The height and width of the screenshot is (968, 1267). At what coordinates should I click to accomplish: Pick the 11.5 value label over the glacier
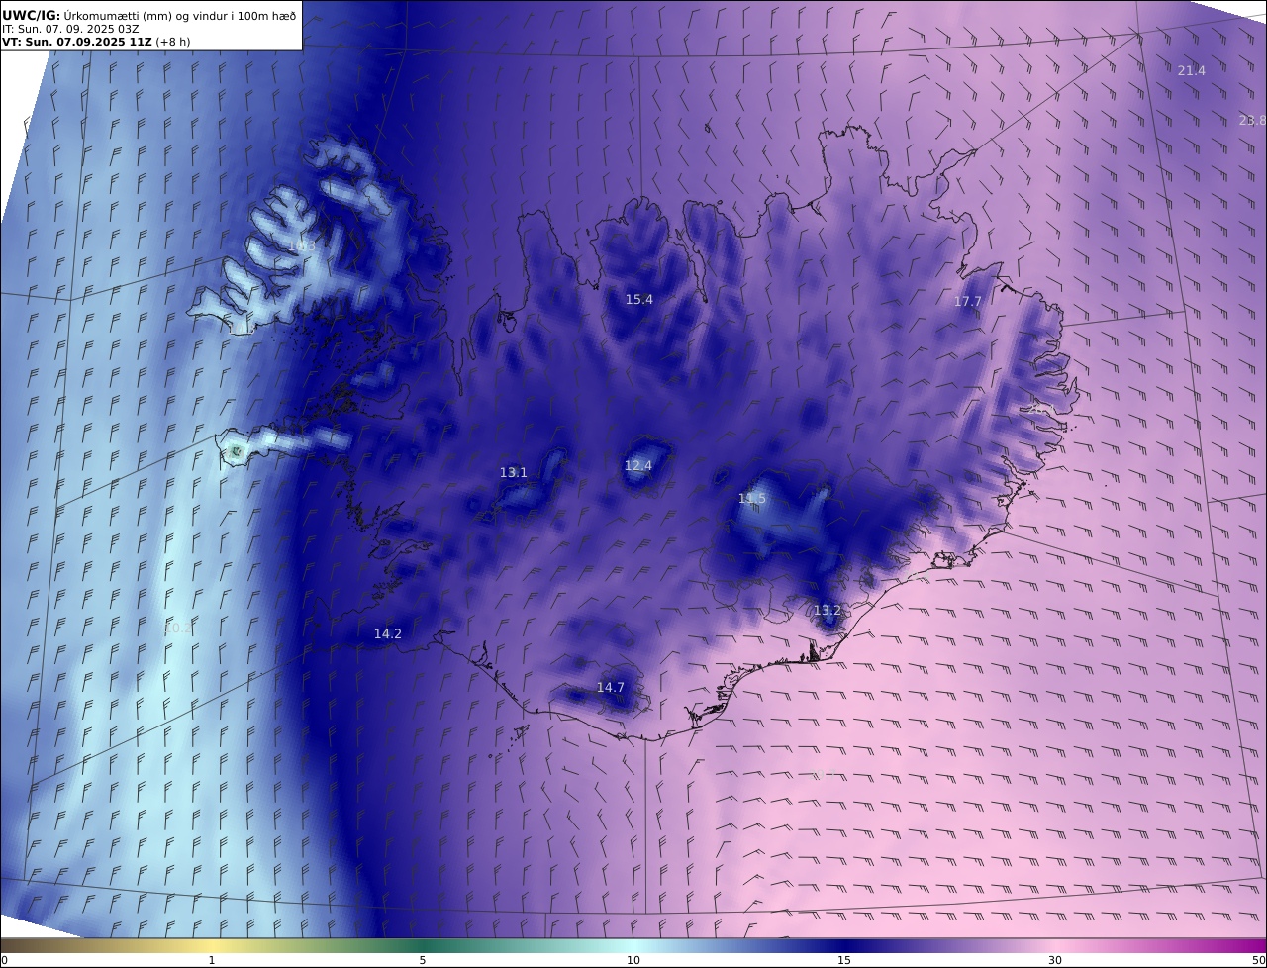pos(752,499)
